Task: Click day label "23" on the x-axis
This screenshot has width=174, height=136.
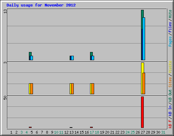Action: coord(122,132)
